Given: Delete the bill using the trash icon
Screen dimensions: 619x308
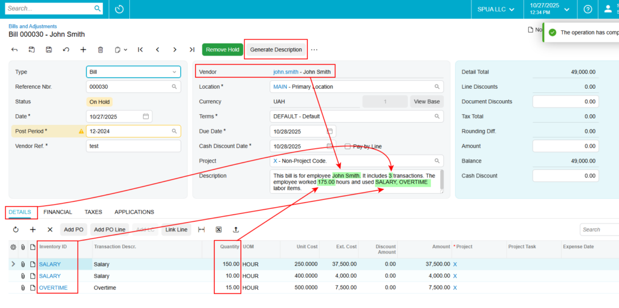Looking at the screenshot, I should pyautogui.click(x=100, y=50).
